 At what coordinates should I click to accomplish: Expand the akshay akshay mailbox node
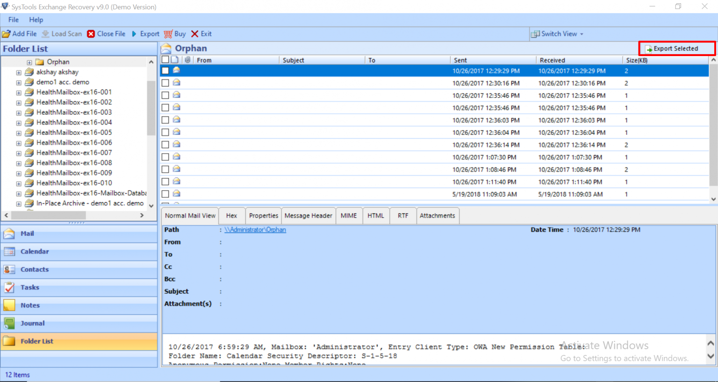[x=19, y=73]
